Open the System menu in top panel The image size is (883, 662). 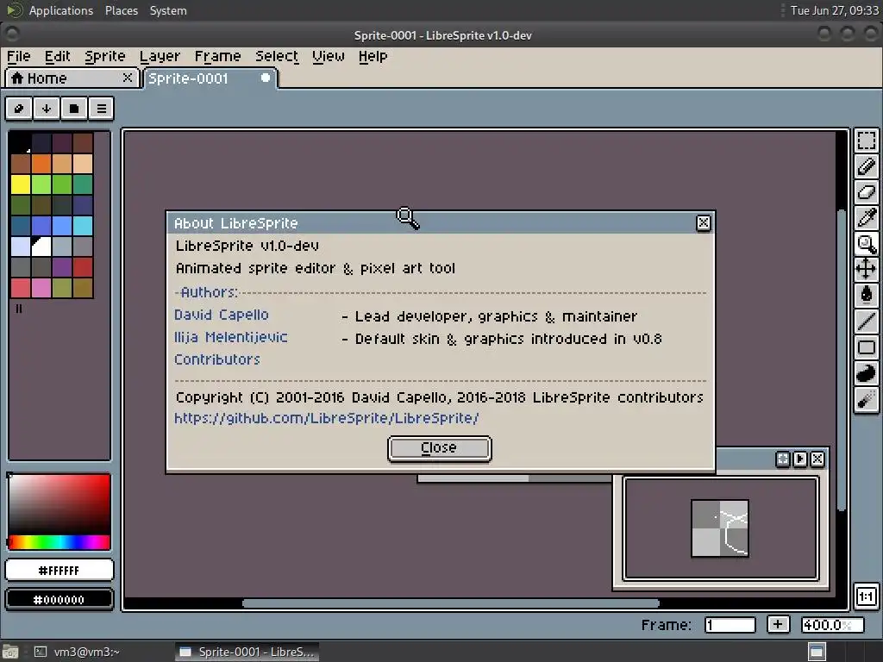click(168, 10)
